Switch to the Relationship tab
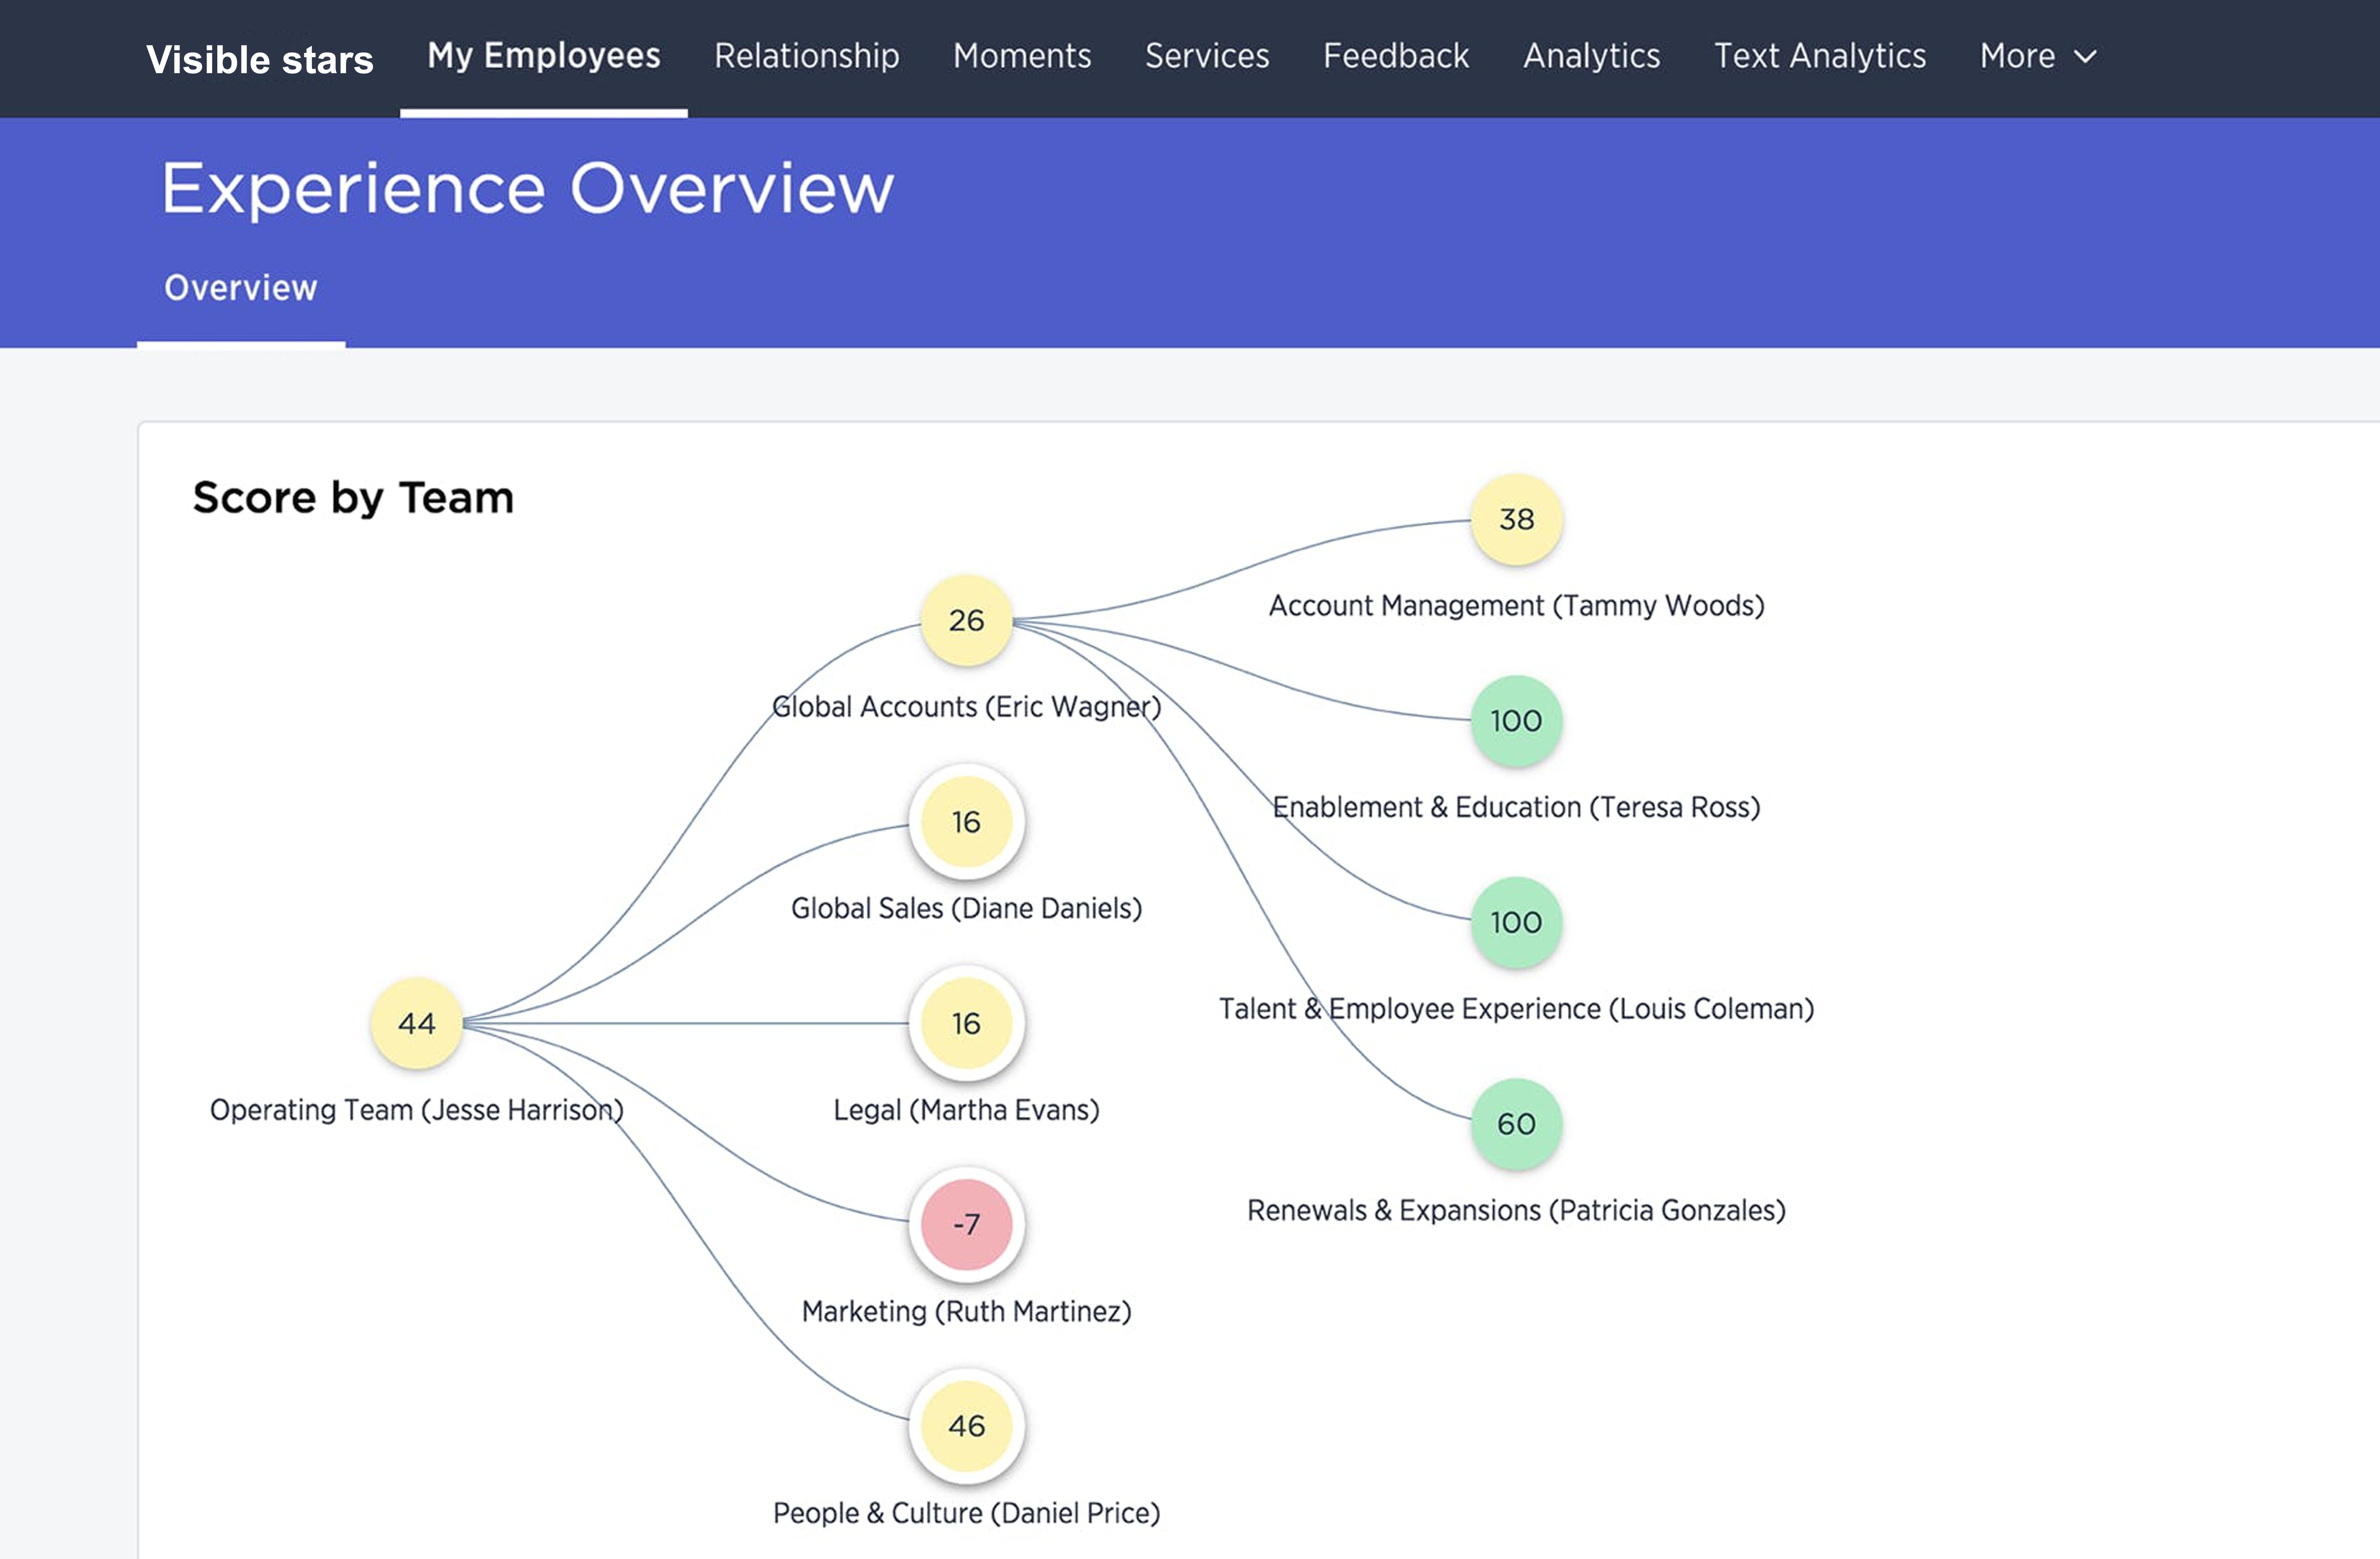Screen dimensions: 2380x1559 click(806, 56)
